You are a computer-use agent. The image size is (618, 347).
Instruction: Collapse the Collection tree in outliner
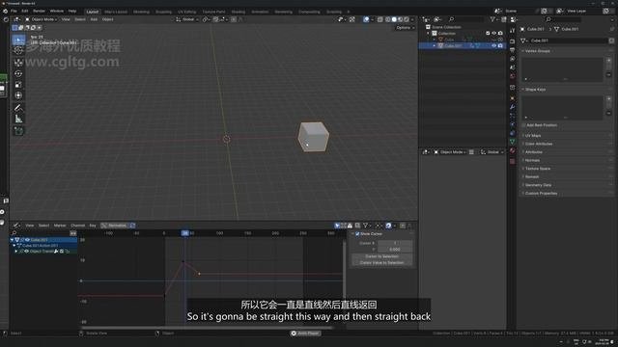tap(429, 34)
